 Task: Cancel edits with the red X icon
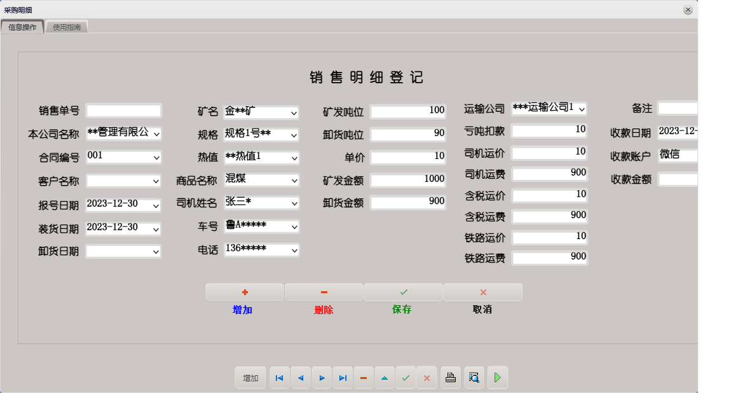click(427, 377)
